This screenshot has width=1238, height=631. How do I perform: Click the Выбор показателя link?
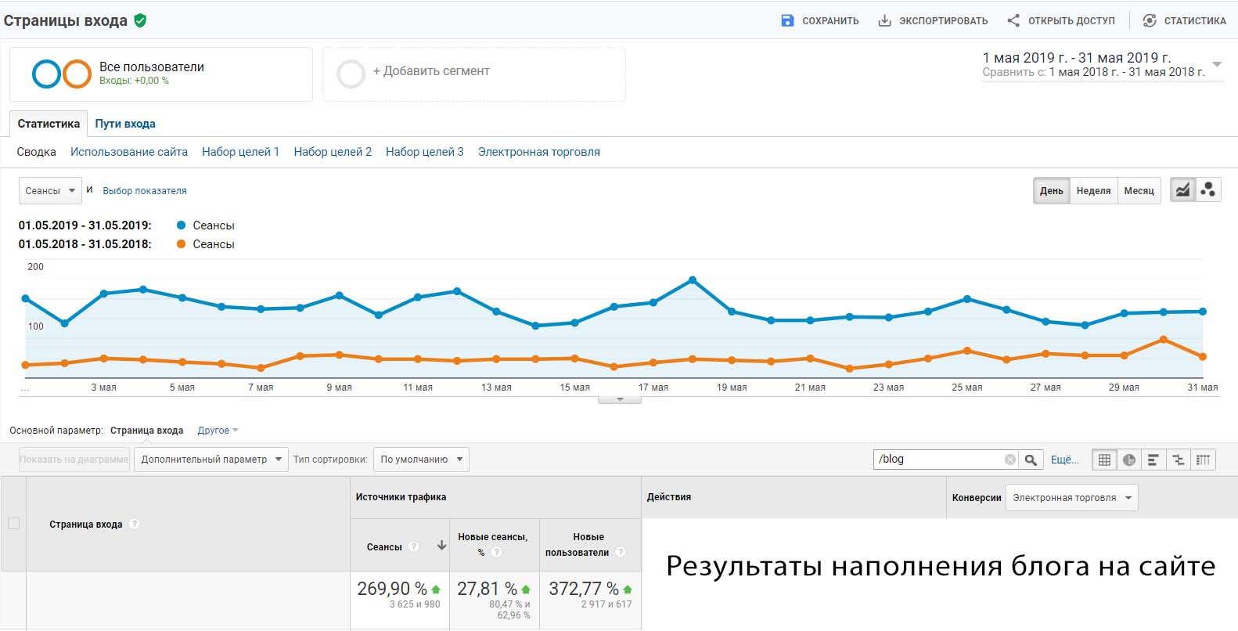(145, 190)
